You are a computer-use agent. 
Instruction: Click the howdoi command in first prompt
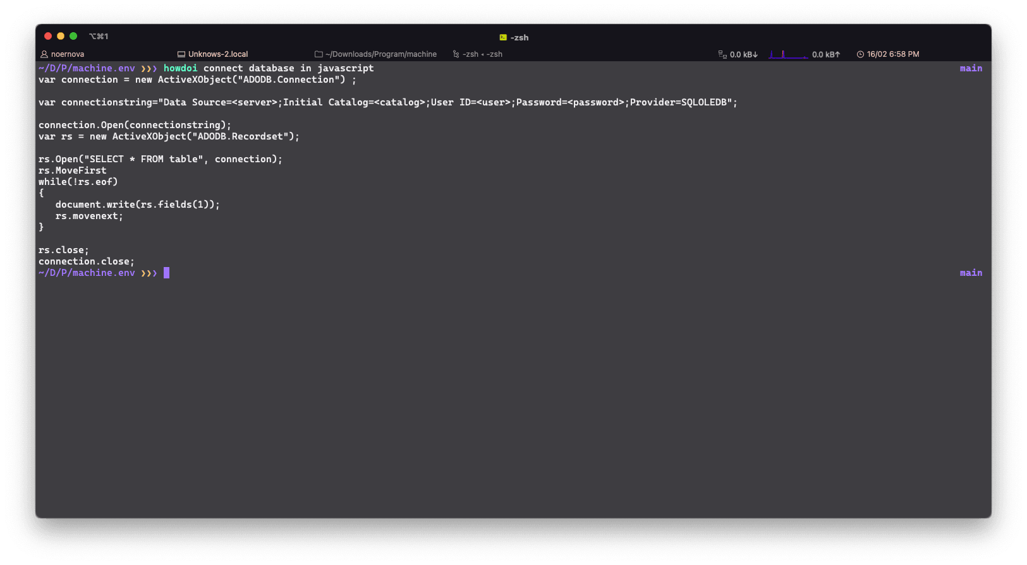(180, 68)
